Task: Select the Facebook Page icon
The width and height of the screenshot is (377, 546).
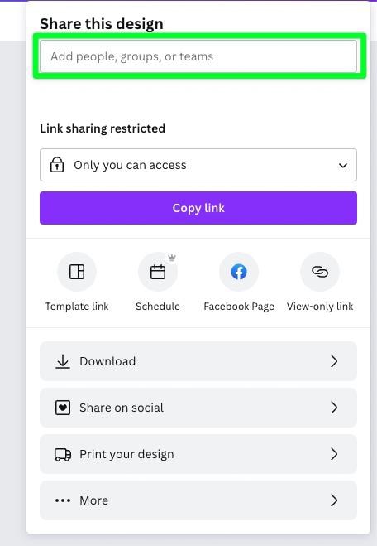Action: tap(239, 272)
